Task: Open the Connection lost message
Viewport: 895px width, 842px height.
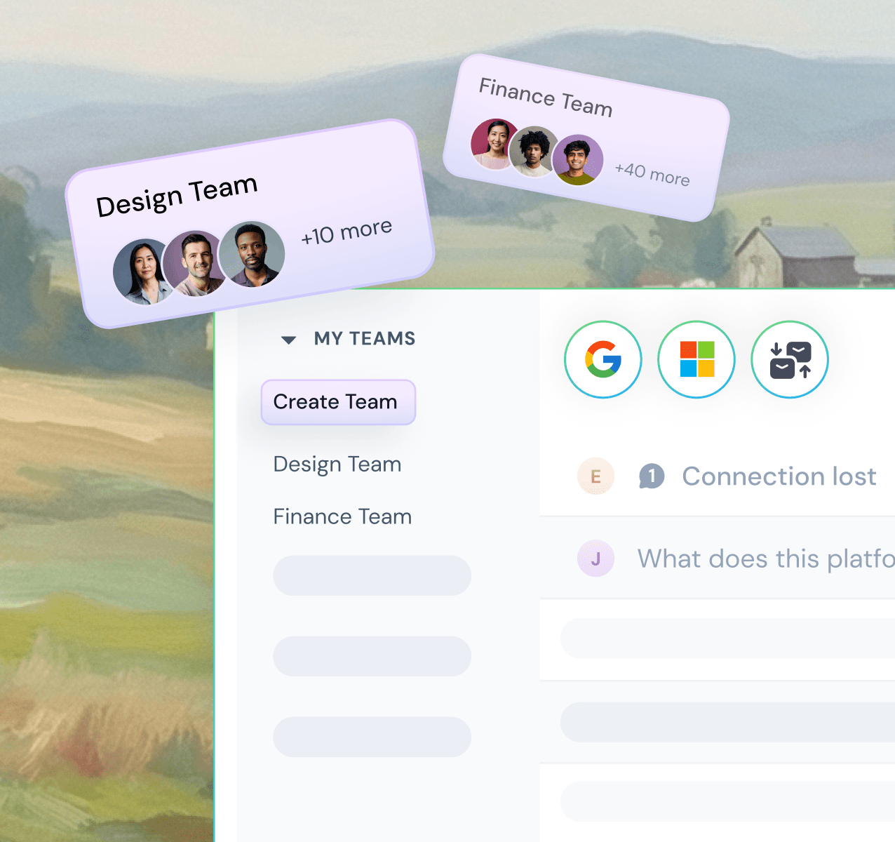Action: click(779, 476)
